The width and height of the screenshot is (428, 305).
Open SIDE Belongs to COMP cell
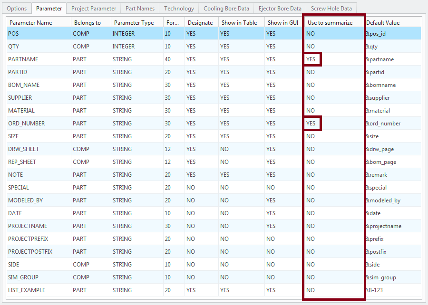(80, 265)
